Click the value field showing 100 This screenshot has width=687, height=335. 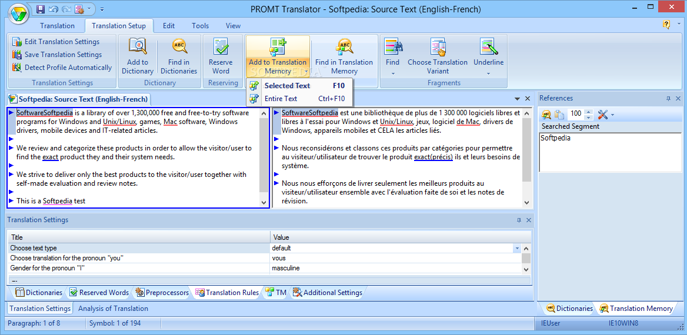576,114
